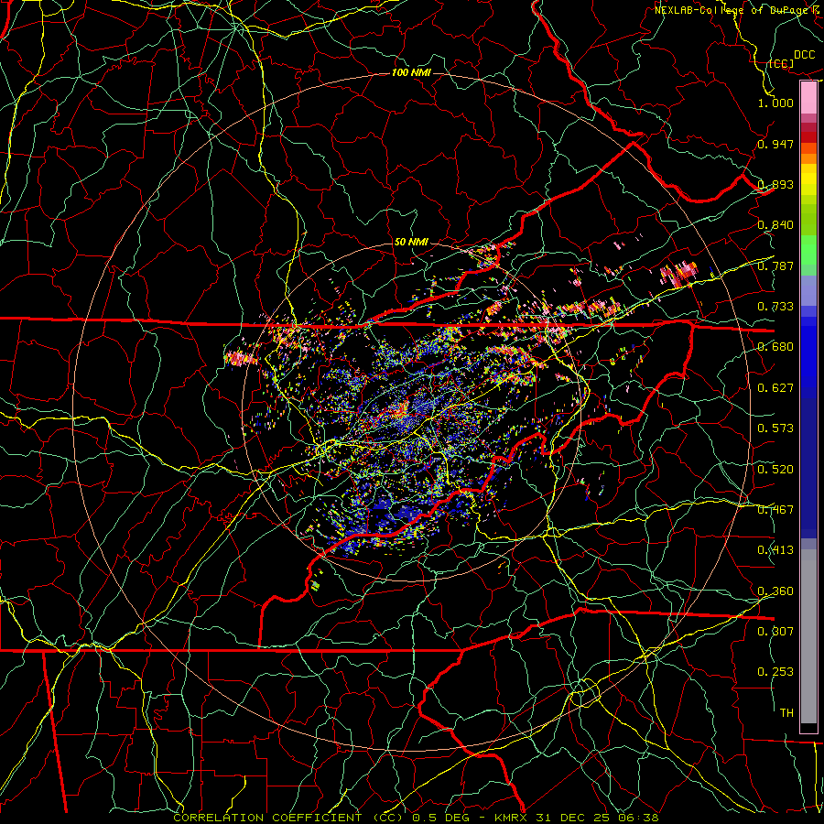Click the CORRELATION COEFFICIENT caption at the bottom

tap(267, 818)
